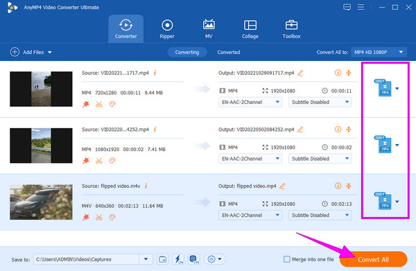
Task: Click the Add Files button
Action: (27, 52)
